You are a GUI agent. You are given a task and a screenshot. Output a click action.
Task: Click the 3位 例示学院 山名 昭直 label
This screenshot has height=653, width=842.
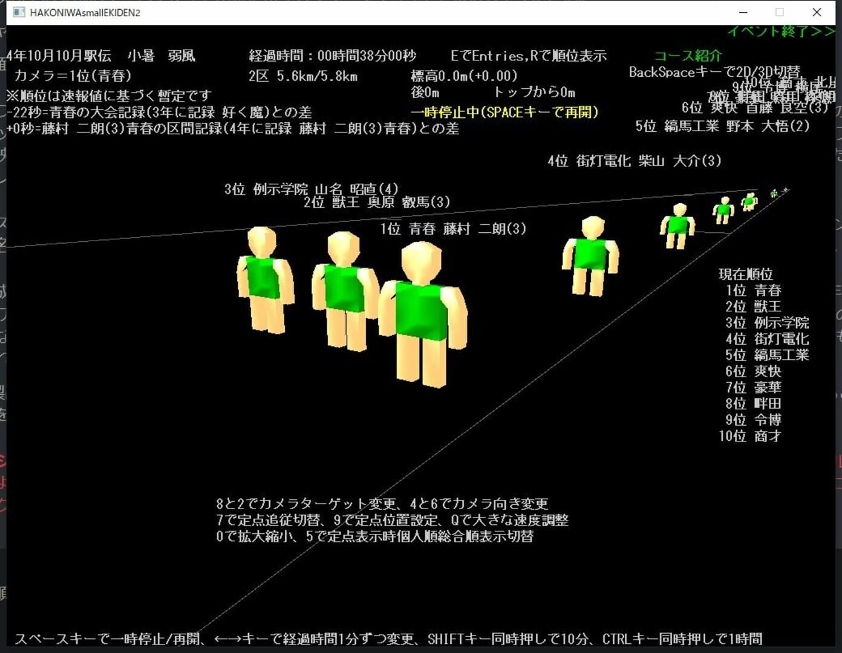[x=312, y=189]
